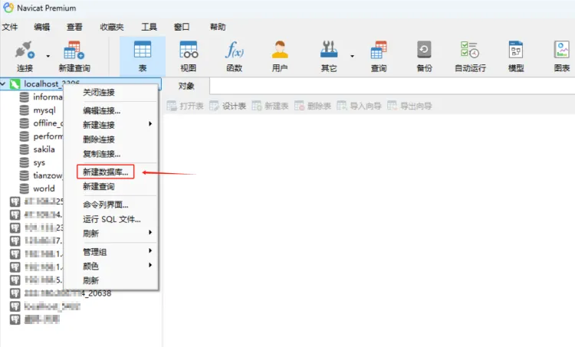Screen dimensions: 575x347
Task: Switch to the 对象 tab
Action: click(186, 86)
